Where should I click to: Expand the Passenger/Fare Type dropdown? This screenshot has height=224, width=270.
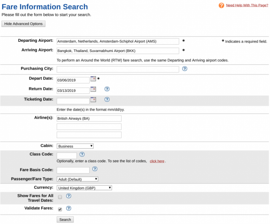(77, 179)
